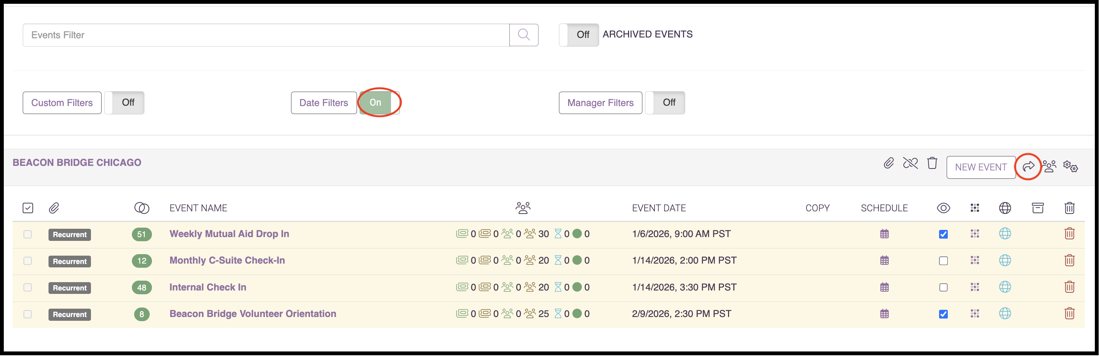Click the date 2/9/2026, 2:30 PM PST
The image size is (1099, 356).
pyautogui.click(x=681, y=314)
